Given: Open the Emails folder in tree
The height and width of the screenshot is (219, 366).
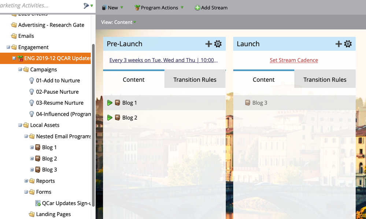Looking at the screenshot, I should 26,36.
